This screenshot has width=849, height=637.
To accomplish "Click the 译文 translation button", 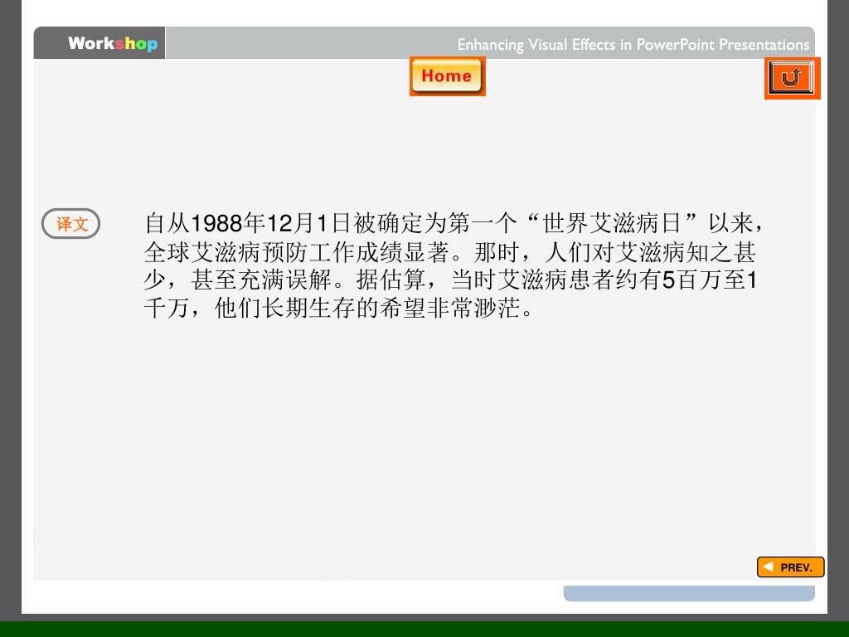I will (71, 223).
